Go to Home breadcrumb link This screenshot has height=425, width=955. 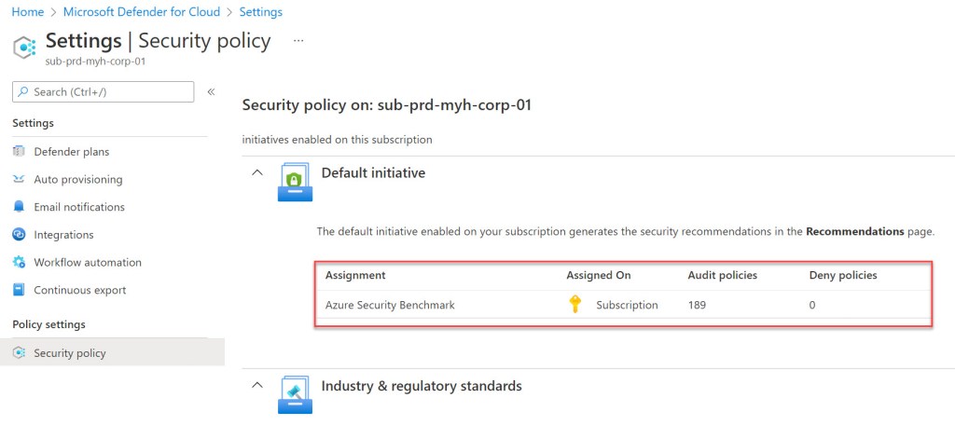point(27,12)
